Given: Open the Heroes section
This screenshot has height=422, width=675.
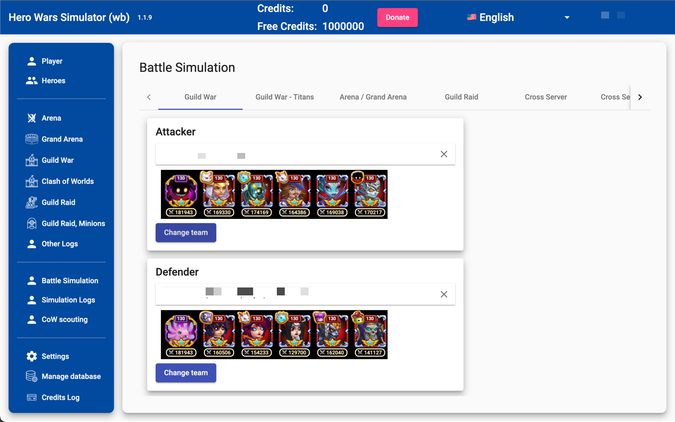Looking at the screenshot, I should tap(53, 80).
